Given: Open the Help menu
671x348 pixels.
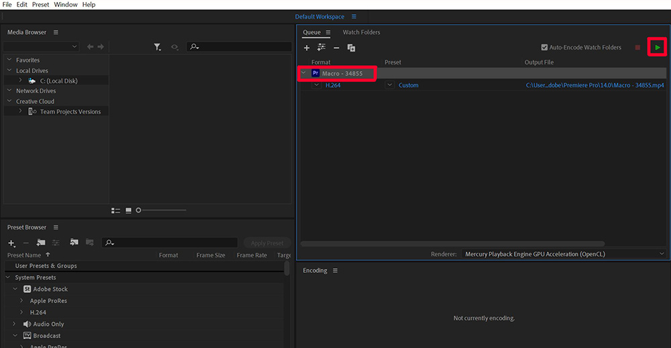Looking at the screenshot, I should (89, 4).
